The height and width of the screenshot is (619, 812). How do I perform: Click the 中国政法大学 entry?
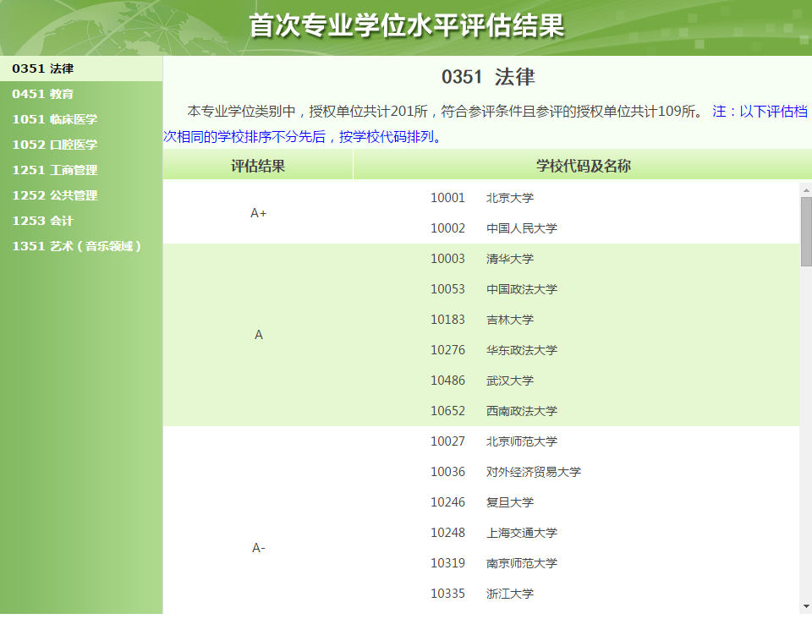(521, 289)
